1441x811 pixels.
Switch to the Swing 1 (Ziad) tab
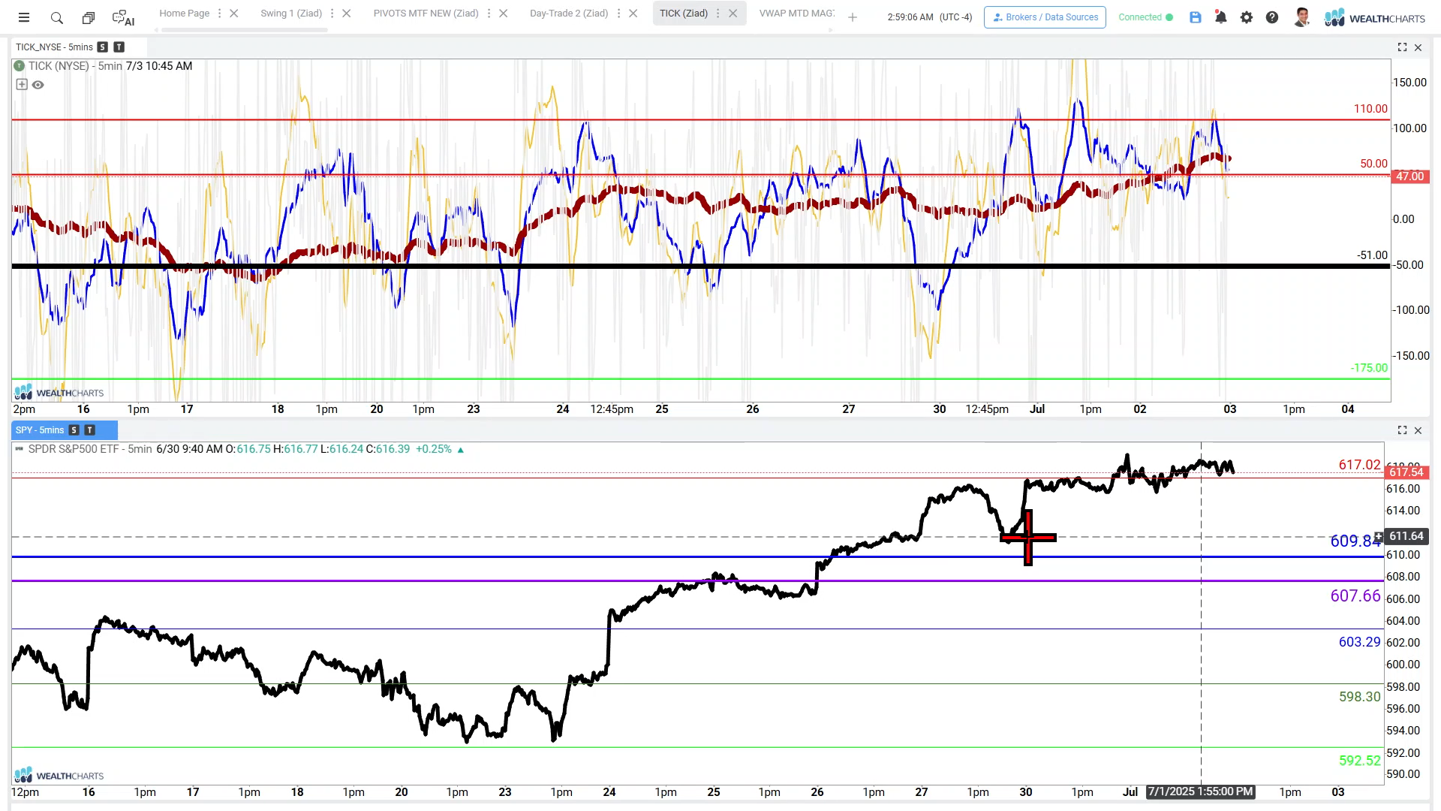pyautogui.click(x=291, y=14)
